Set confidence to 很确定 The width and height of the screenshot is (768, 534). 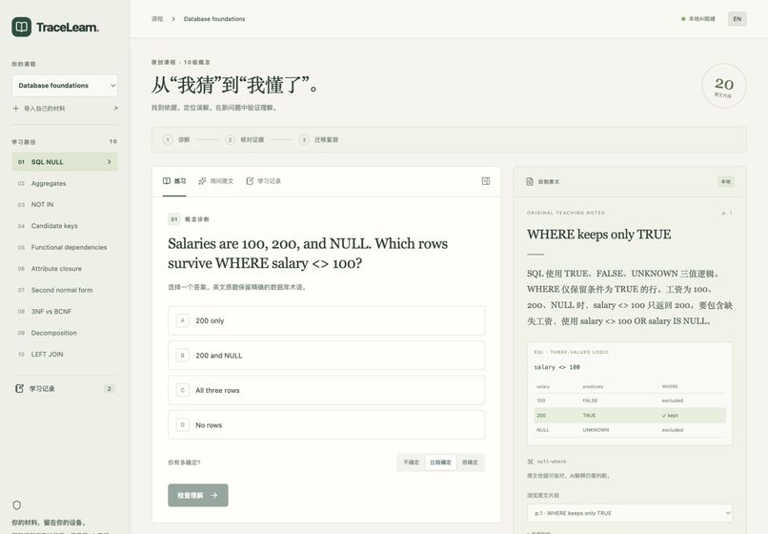pos(470,462)
